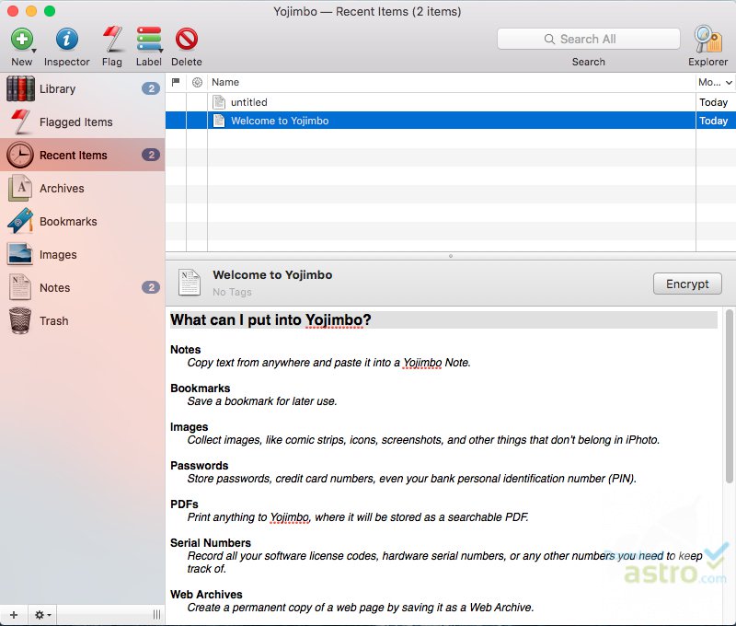Click the sidebar width grip handle

tap(156, 615)
